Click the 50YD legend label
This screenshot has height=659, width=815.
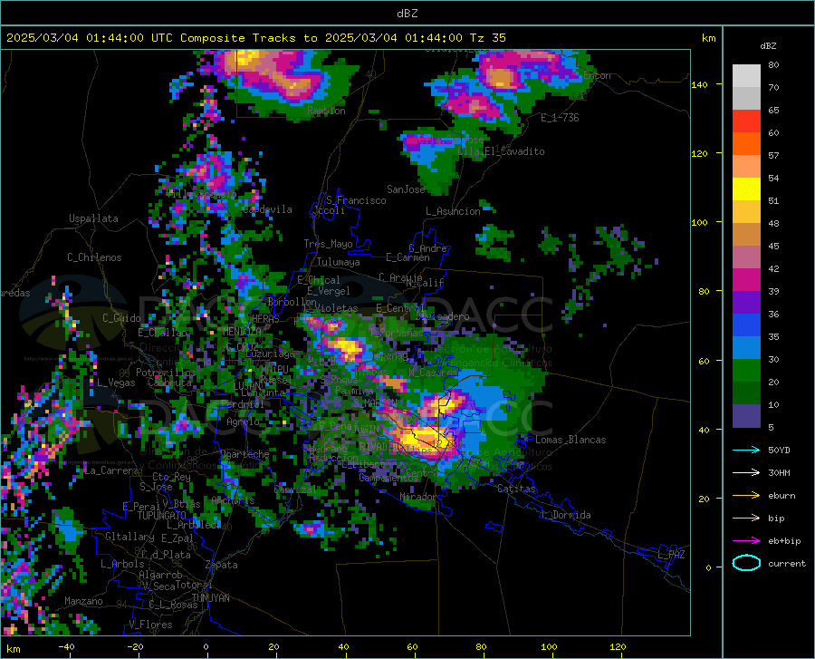click(x=779, y=450)
